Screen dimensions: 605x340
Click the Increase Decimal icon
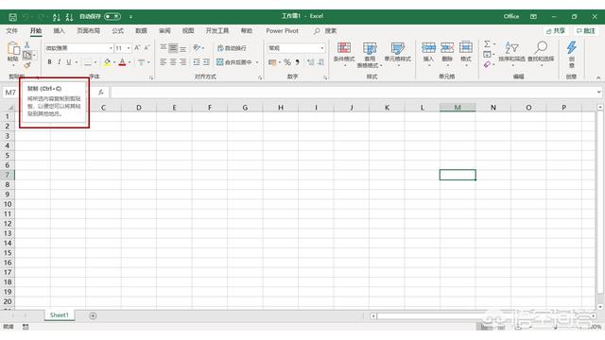point(311,62)
